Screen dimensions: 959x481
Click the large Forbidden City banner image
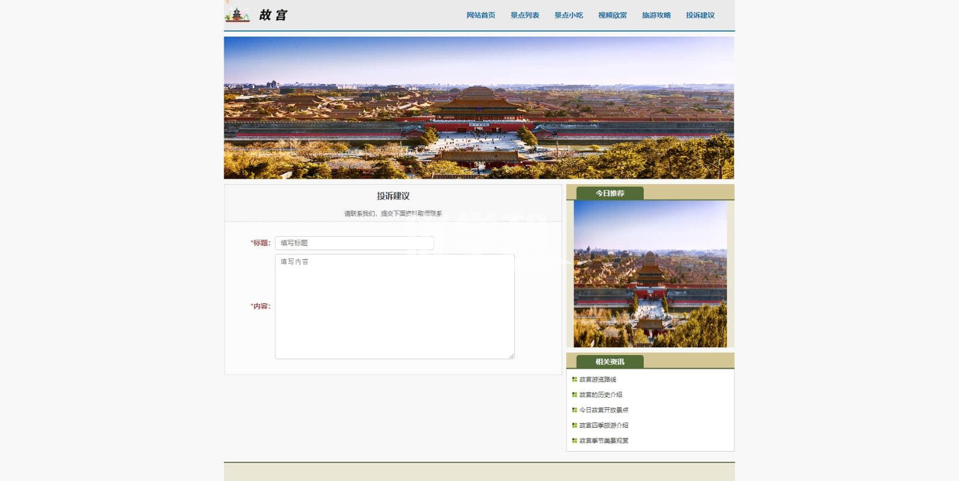pos(479,108)
